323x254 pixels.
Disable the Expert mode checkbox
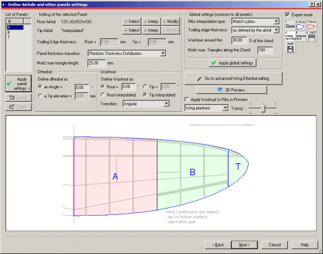click(x=288, y=15)
